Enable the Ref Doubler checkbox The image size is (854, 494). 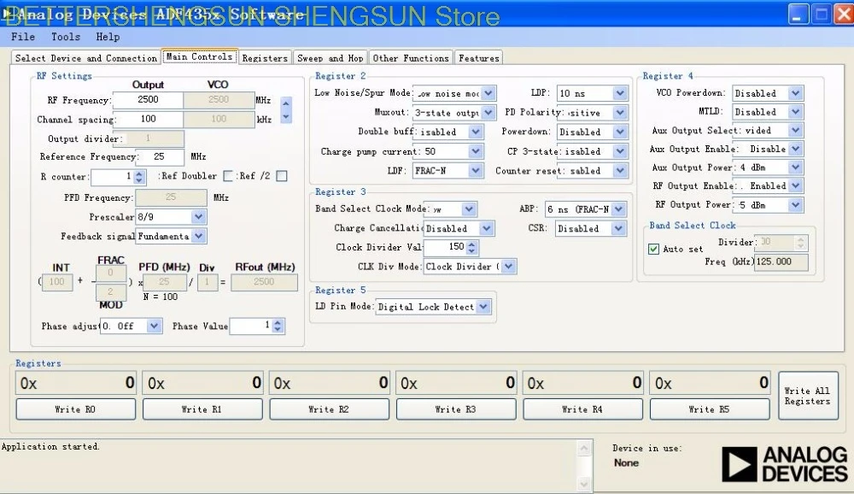click(228, 176)
